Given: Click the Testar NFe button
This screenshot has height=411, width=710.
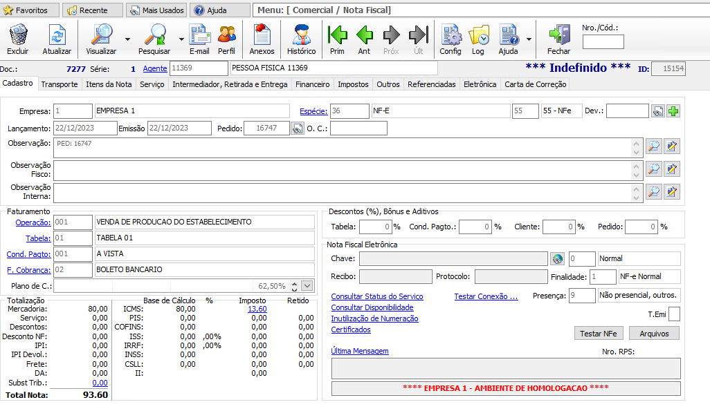Looking at the screenshot, I should point(599,333).
